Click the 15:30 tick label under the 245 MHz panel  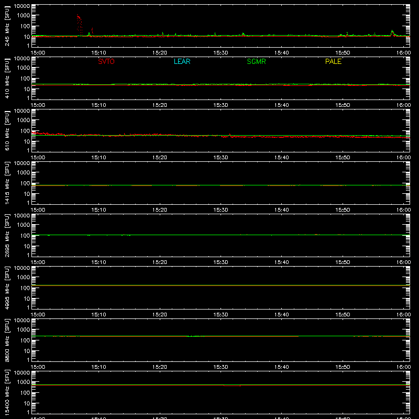(220, 53)
